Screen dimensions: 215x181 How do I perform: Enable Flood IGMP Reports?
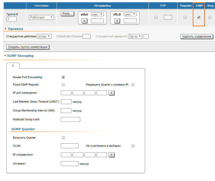tap(63, 85)
